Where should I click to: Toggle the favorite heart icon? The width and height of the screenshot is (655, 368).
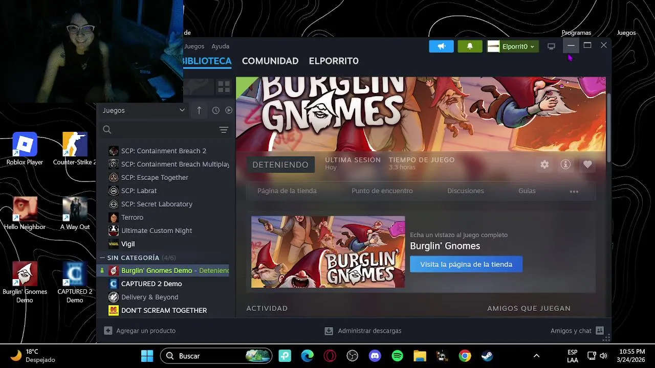587,165
